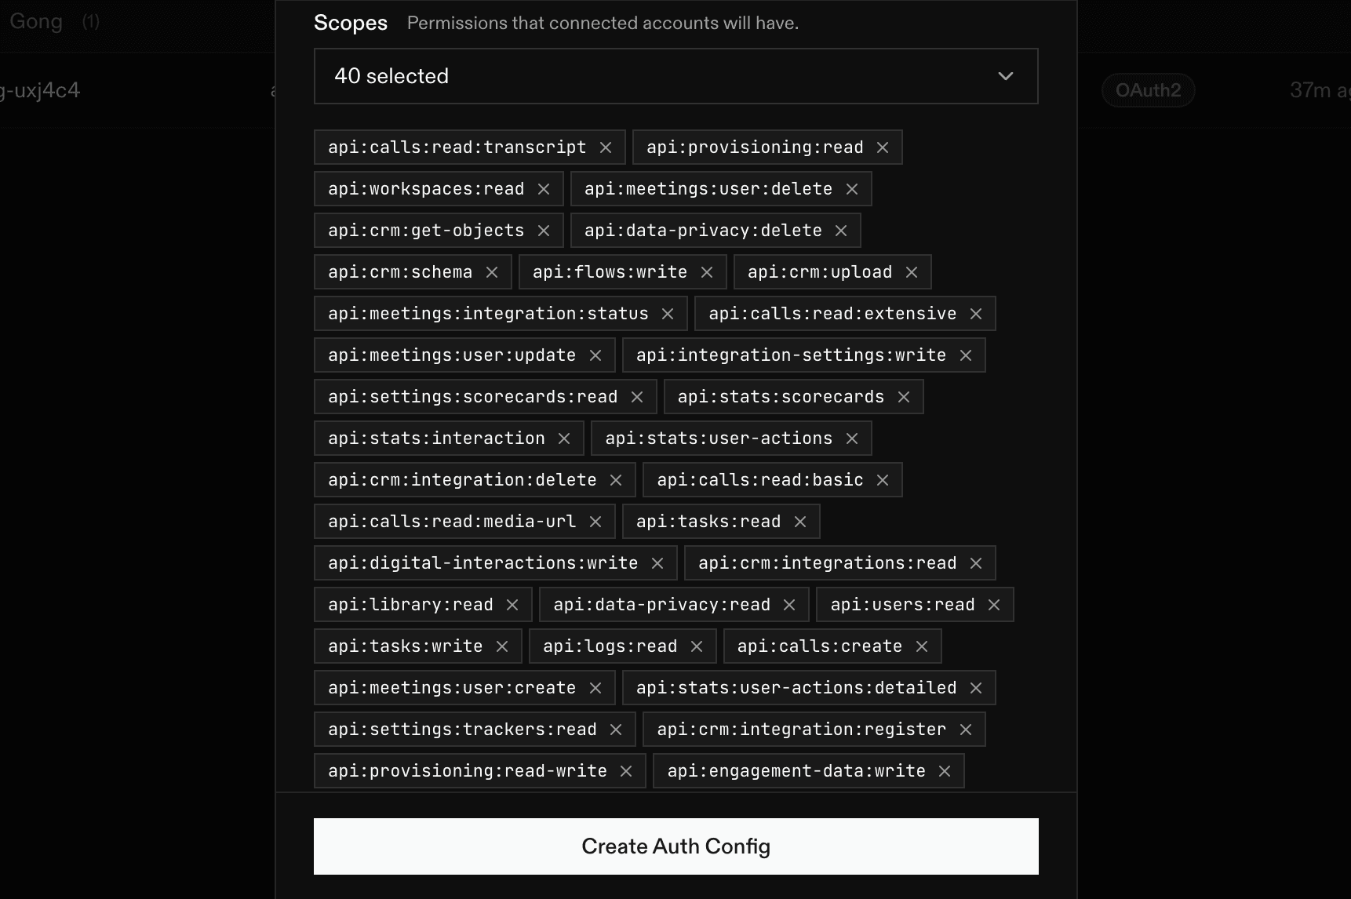Viewport: 1351px width, 899px height.
Task: Click the api:calls:create scope chip label
Action: pos(819,646)
